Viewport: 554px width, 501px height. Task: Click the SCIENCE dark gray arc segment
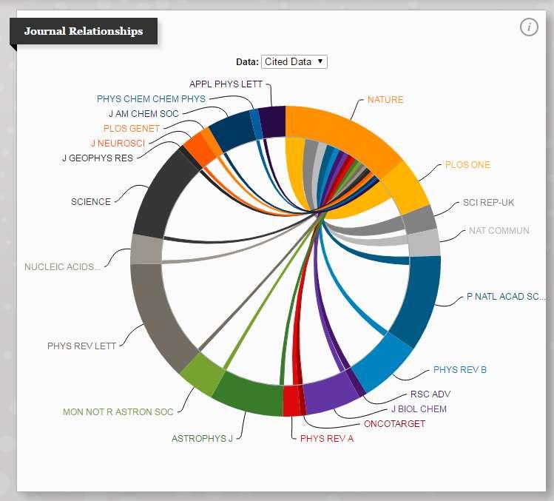click(161, 196)
